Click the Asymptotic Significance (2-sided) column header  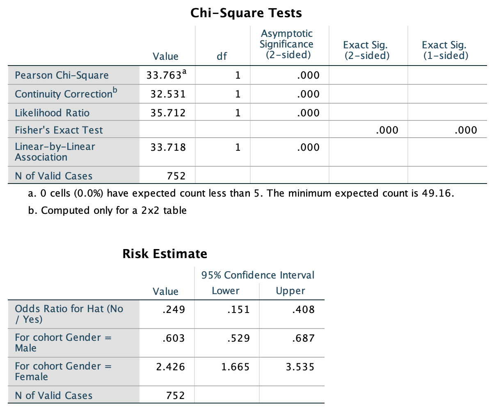click(x=286, y=44)
